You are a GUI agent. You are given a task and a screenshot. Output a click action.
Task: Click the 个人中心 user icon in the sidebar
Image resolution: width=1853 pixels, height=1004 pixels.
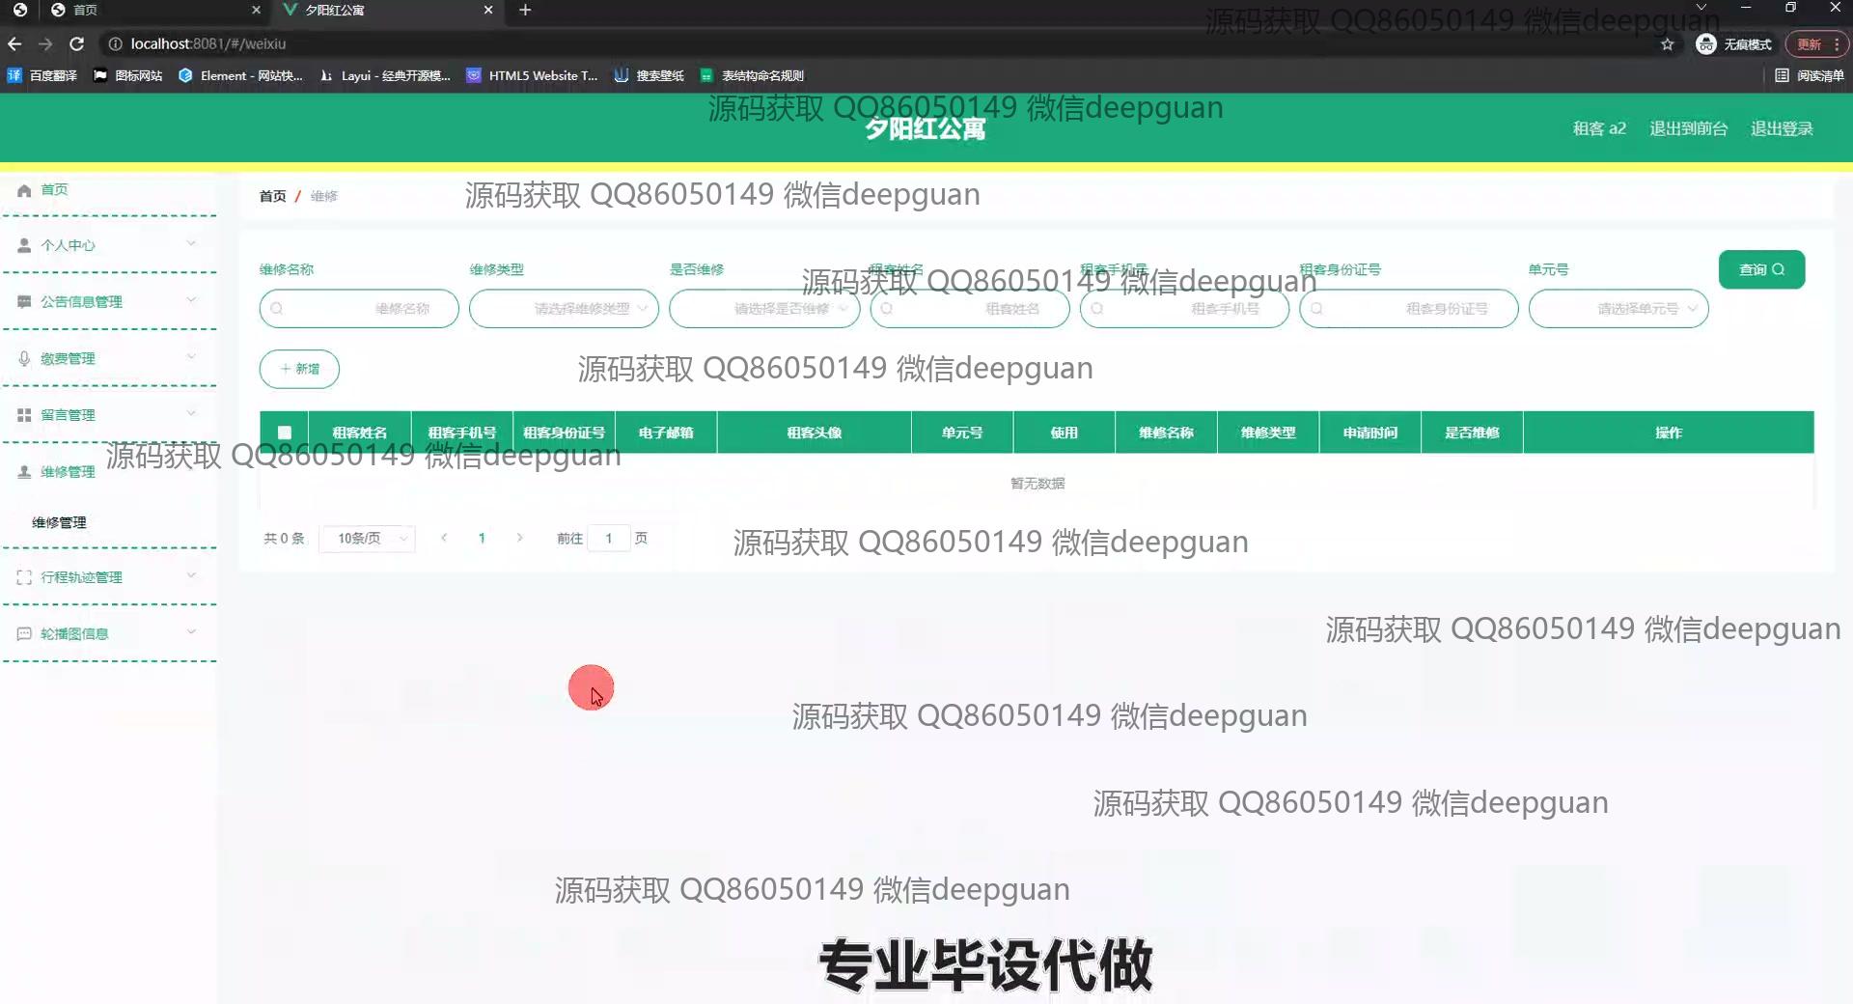point(24,245)
